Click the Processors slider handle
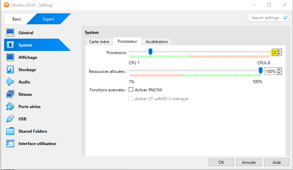The height and width of the screenshot is (170, 293). point(150,52)
